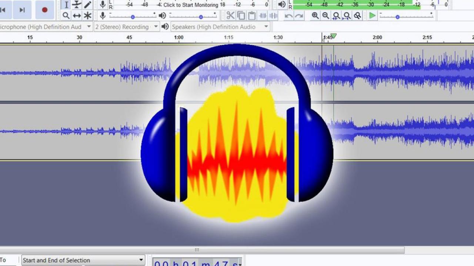This screenshot has width=474, height=266.
Task: Click the selection time position field
Action: click(x=197, y=262)
